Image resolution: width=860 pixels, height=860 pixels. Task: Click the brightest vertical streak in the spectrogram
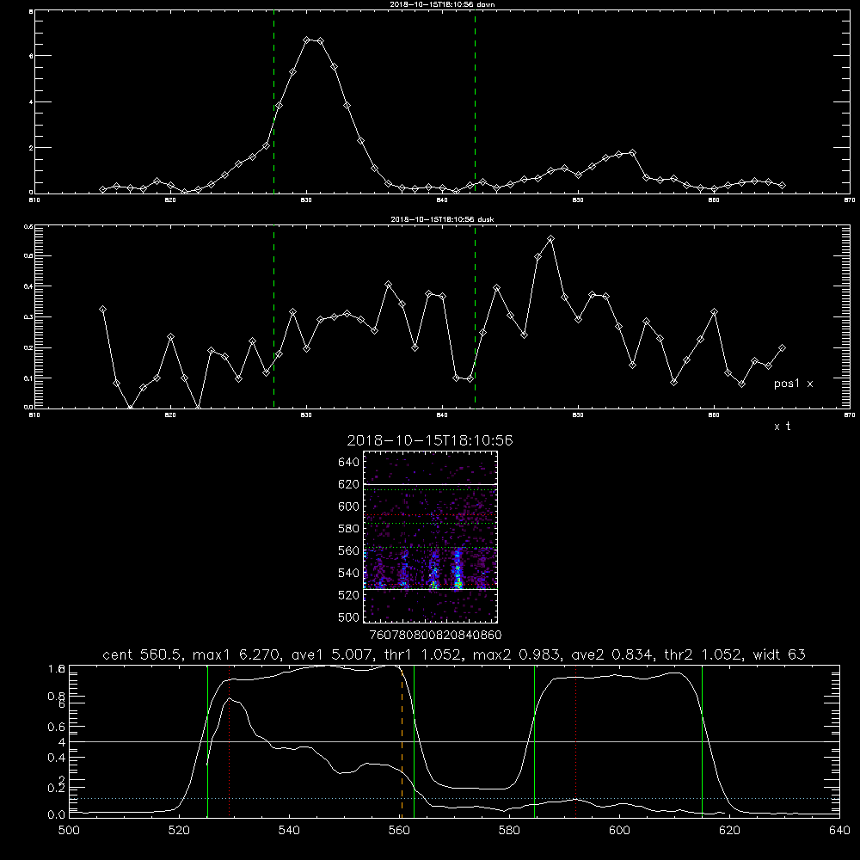click(458, 570)
